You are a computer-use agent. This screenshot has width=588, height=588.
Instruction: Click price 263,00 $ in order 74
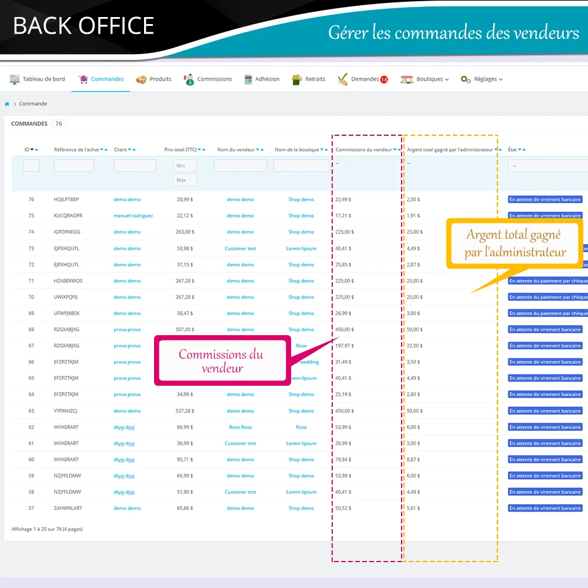click(185, 232)
